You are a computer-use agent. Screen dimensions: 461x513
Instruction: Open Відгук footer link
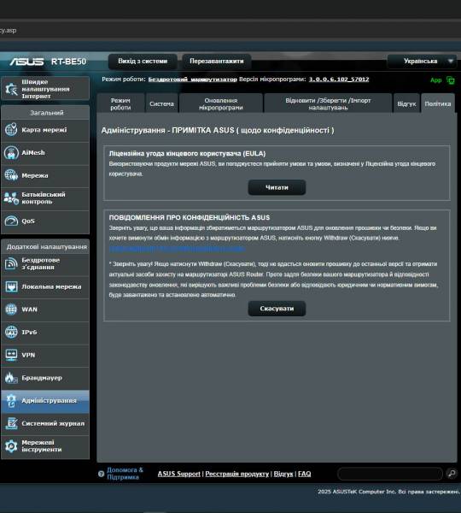[283, 474]
